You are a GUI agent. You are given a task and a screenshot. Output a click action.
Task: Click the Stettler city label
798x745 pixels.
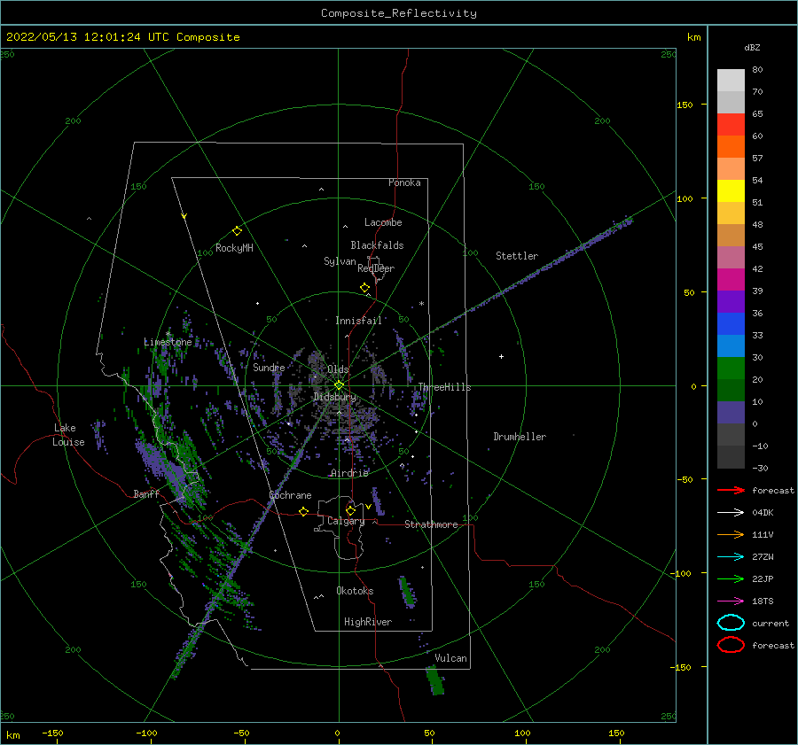[x=517, y=256]
